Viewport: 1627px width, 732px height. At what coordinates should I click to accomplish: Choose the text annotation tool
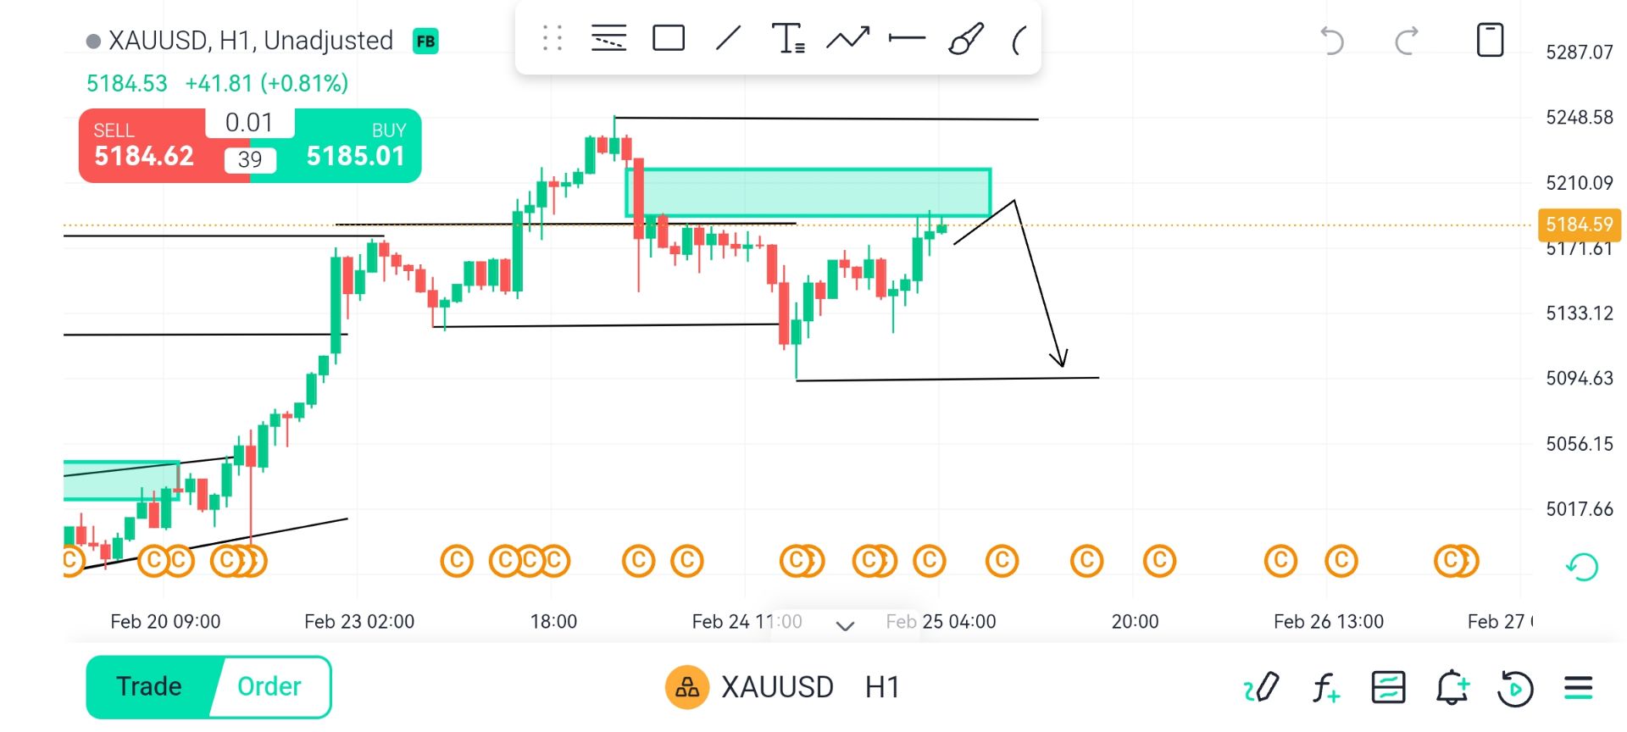pyautogui.click(x=787, y=39)
